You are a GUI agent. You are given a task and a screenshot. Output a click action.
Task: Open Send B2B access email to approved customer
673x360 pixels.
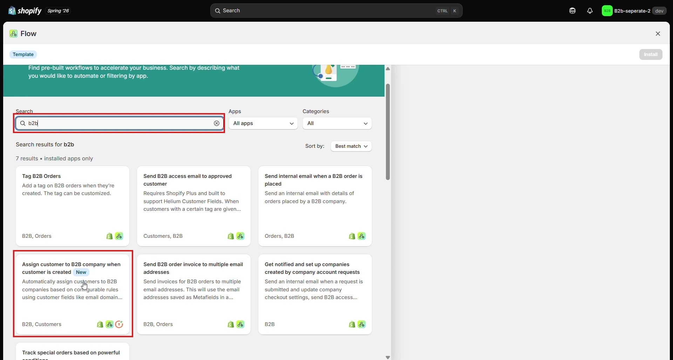click(x=194, y=206)
